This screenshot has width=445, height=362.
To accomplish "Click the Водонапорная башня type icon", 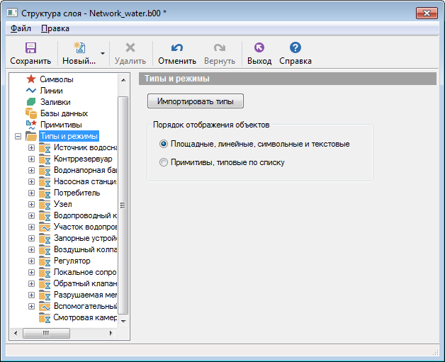I will pos(45,171).
